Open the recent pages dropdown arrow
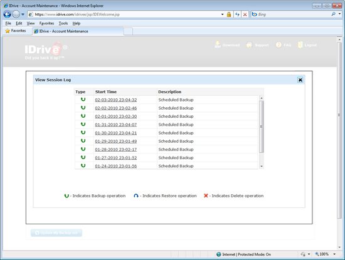This screenshot has width=345, height=260. click(23, 14)
